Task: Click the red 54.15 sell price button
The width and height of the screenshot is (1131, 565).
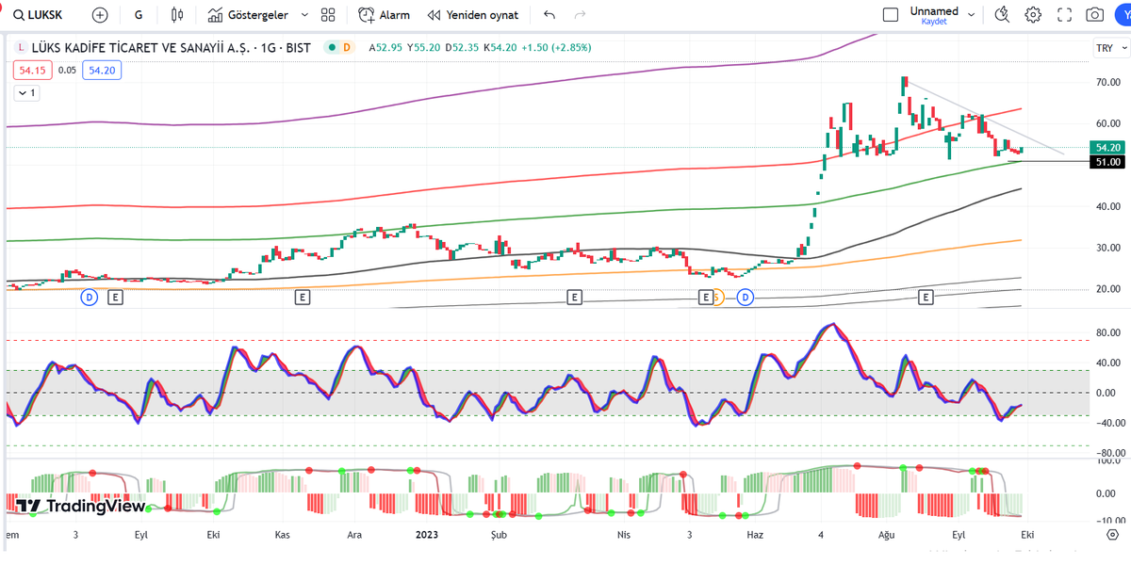Action: pos(32,70)
